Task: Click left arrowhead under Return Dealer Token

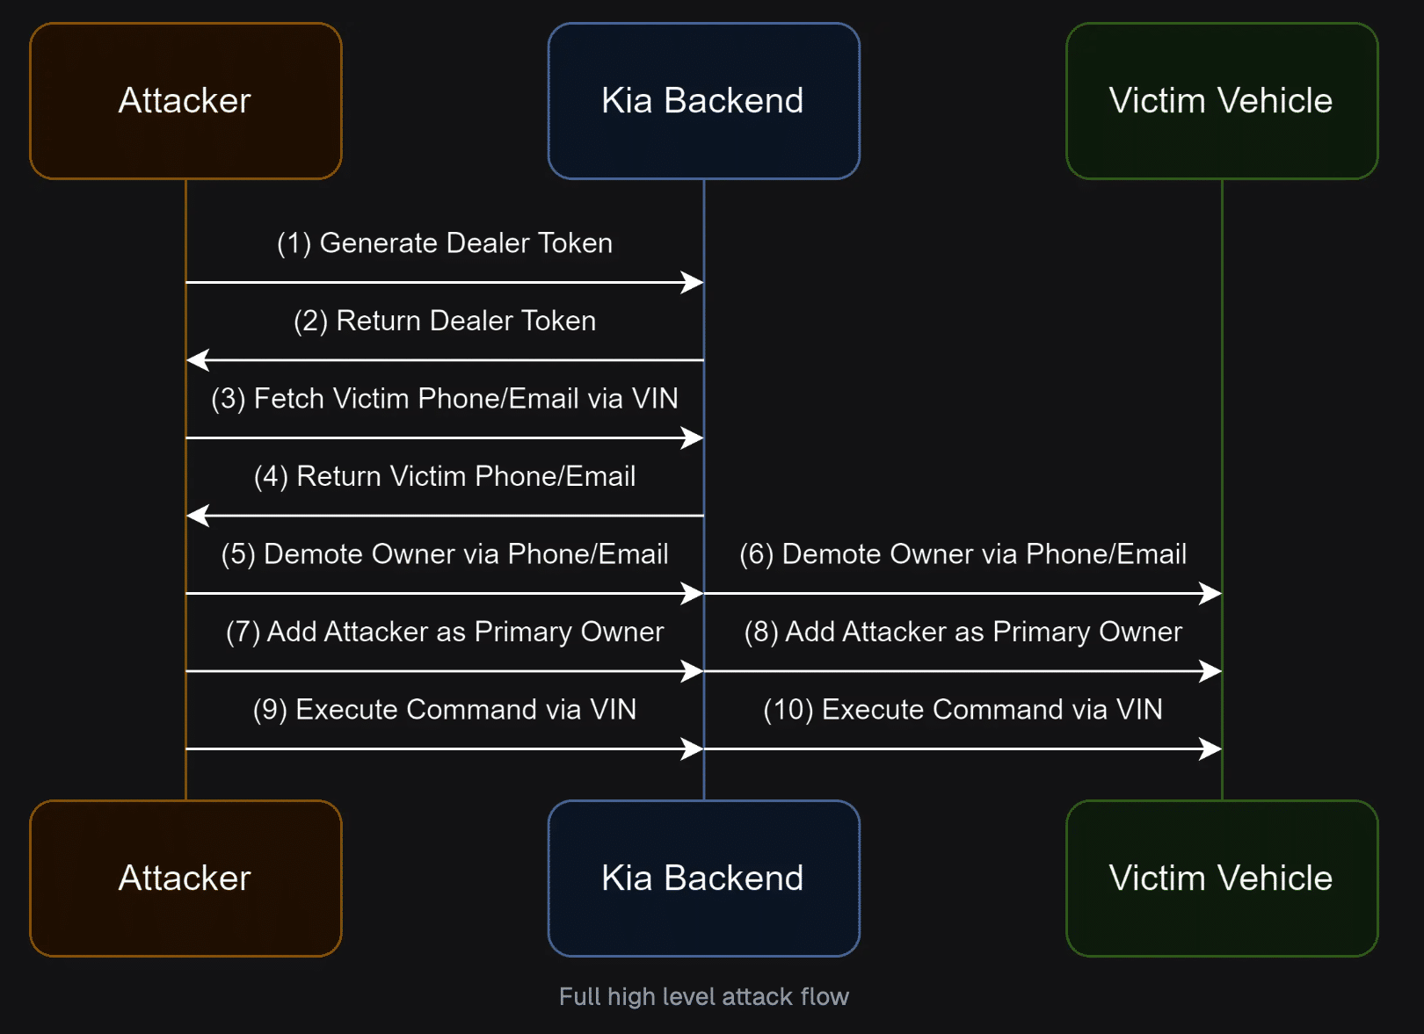Action: [198, 360]
